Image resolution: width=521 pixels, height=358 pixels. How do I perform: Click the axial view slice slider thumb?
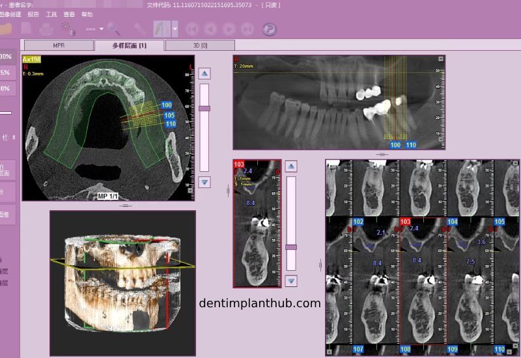click(204, 109)
